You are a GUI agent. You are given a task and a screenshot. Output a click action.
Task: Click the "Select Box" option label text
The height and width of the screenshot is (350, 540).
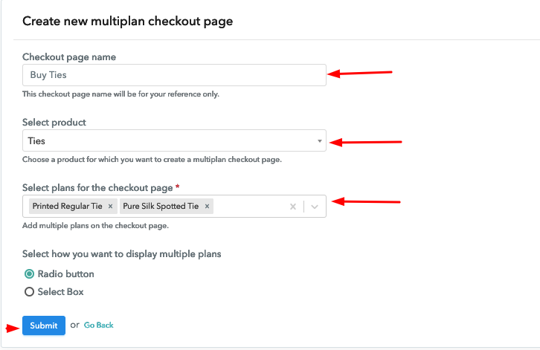(x=60, y=292)
